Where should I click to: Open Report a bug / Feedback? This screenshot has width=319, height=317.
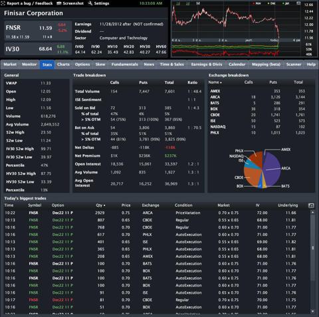click(x=27, y=3)
